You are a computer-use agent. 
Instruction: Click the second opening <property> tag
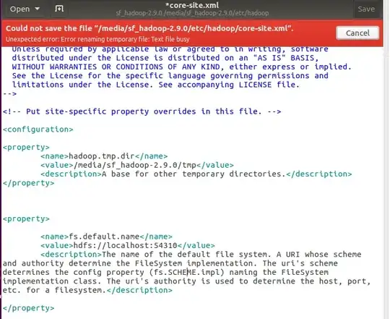pos(26,219)
